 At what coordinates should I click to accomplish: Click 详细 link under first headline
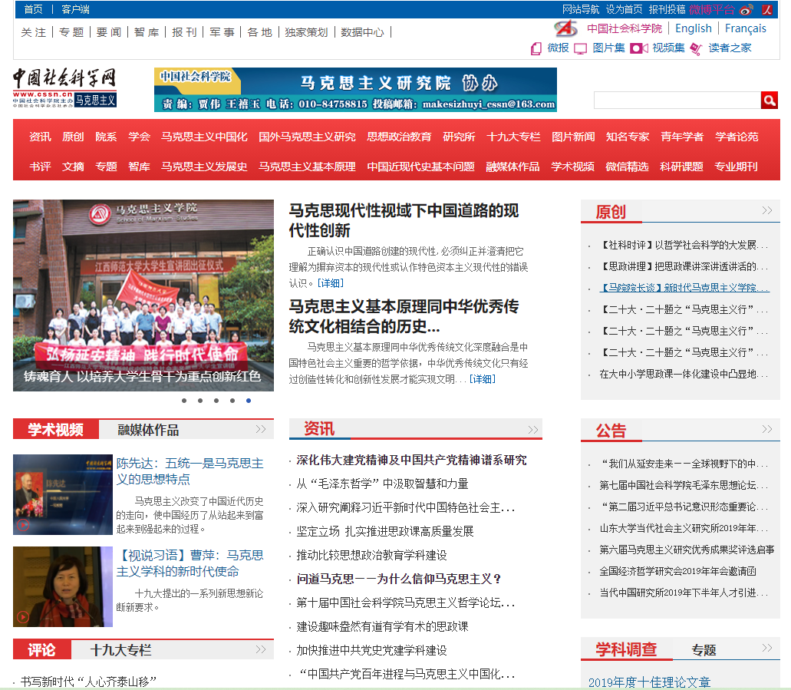click(331, 283)
